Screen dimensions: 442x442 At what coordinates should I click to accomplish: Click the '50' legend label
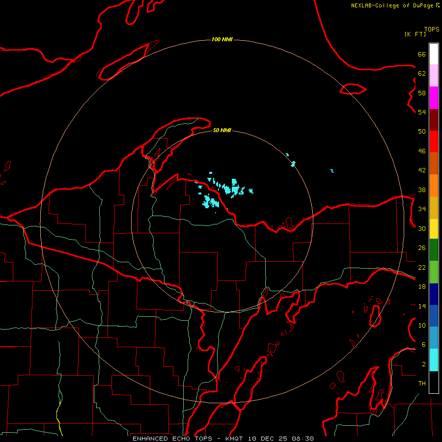422,132
